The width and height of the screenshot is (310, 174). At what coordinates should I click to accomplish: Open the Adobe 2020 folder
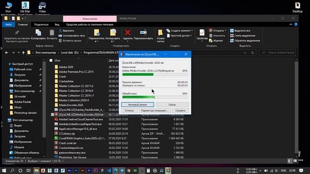(x=66, y=67)
